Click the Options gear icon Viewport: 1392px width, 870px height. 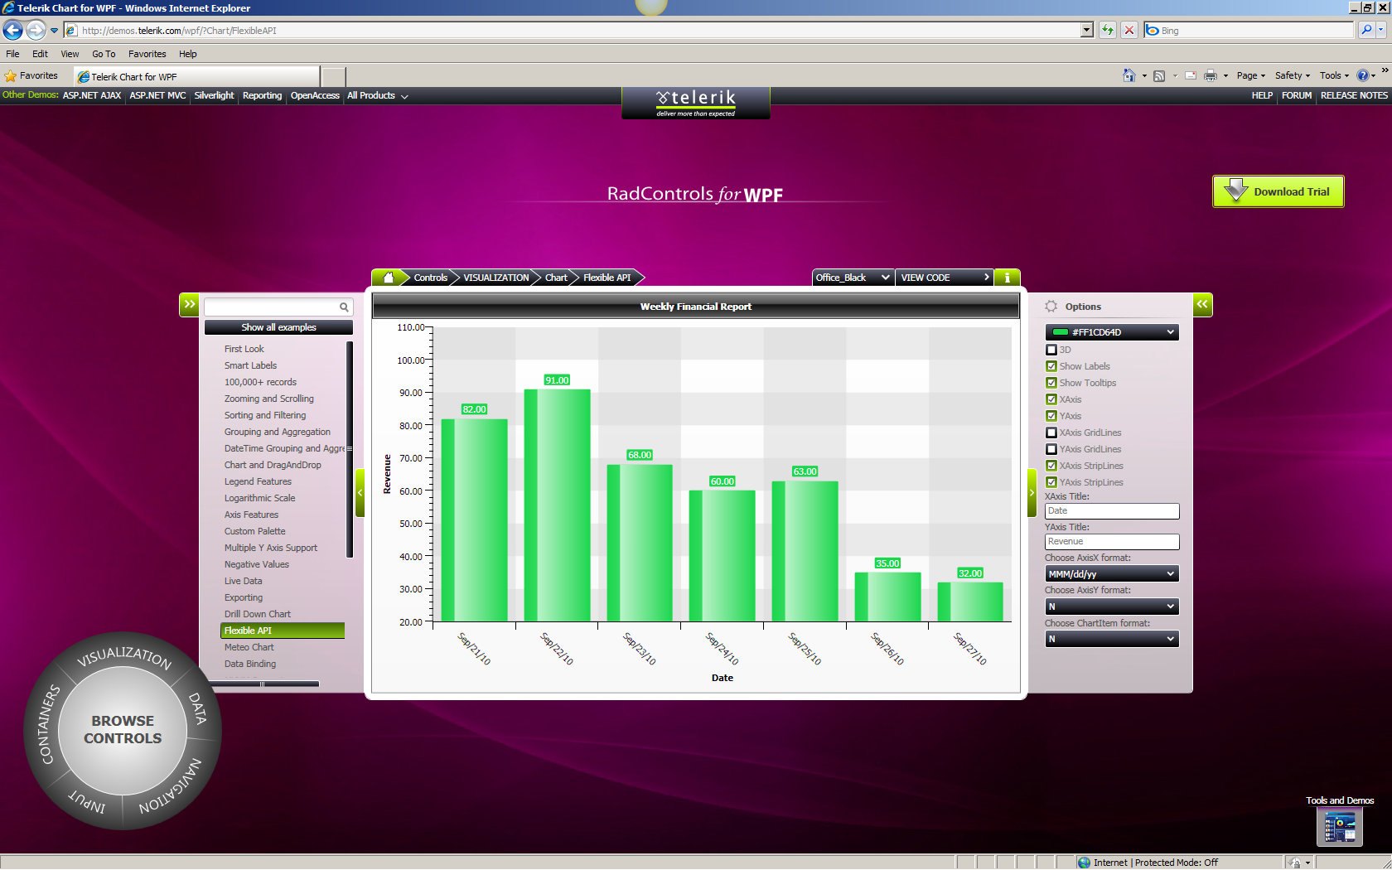coord(1051,307)
